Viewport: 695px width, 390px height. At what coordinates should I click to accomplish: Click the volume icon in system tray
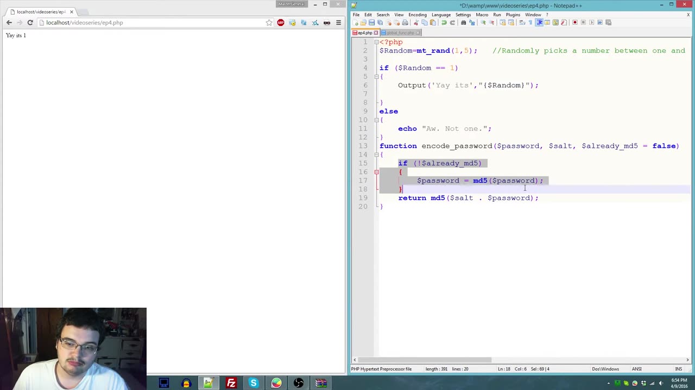tap(661, 383)
